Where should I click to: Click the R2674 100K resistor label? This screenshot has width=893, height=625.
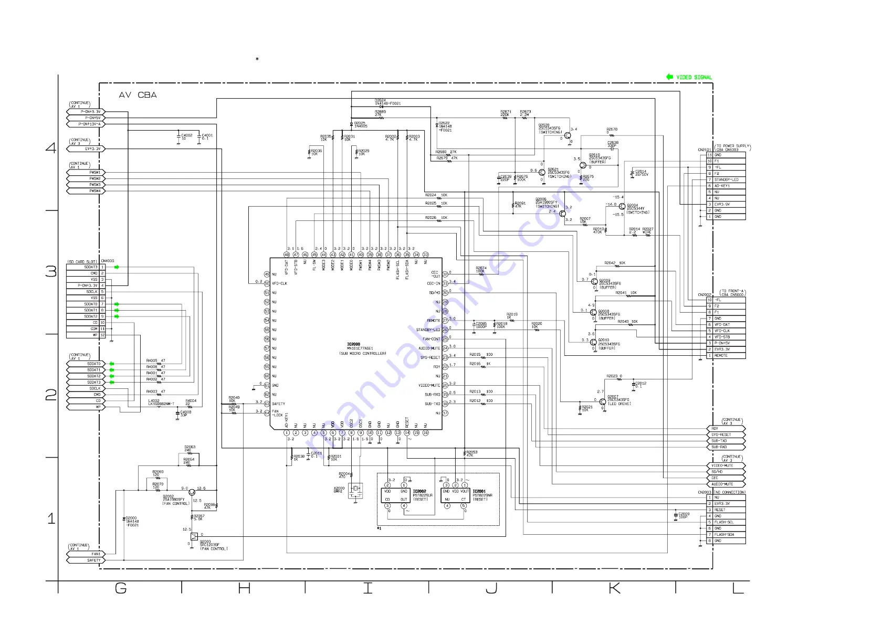point(481,270)
